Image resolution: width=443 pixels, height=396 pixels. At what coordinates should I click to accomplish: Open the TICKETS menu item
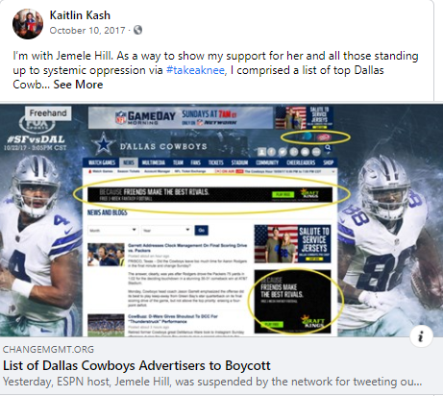click(215, 162)
